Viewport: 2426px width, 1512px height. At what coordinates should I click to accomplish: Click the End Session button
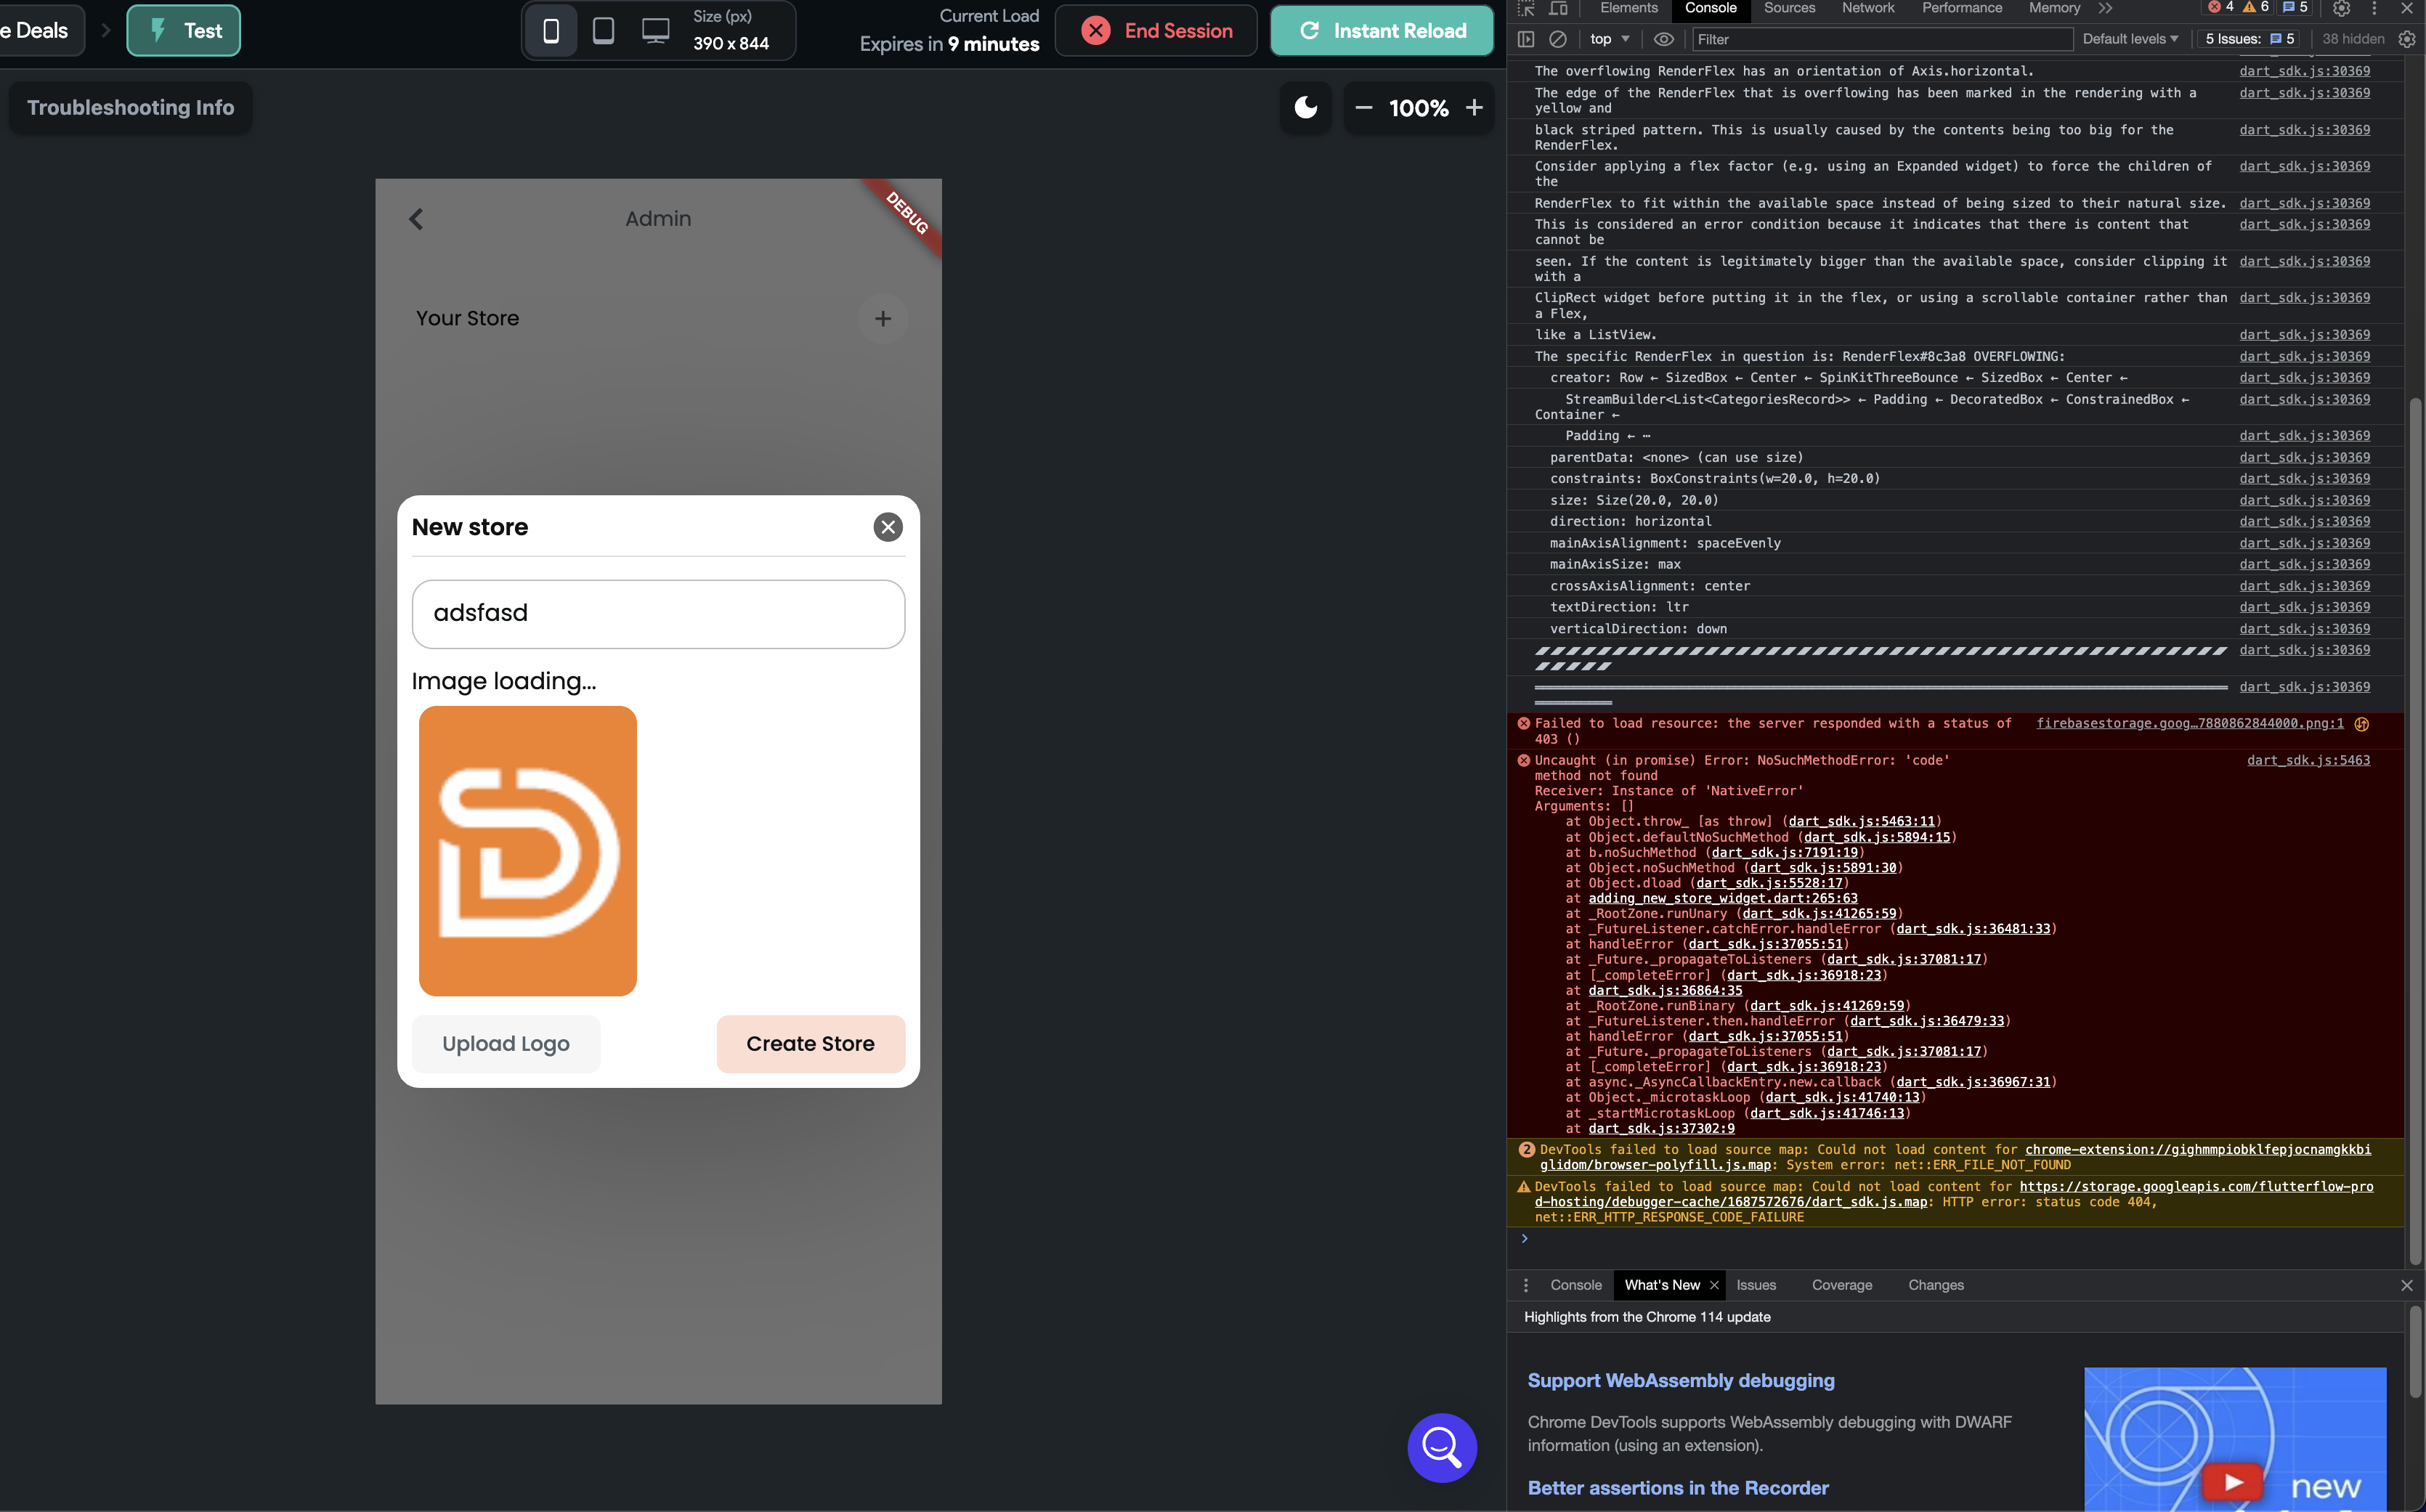click(x=1155, y=30)
